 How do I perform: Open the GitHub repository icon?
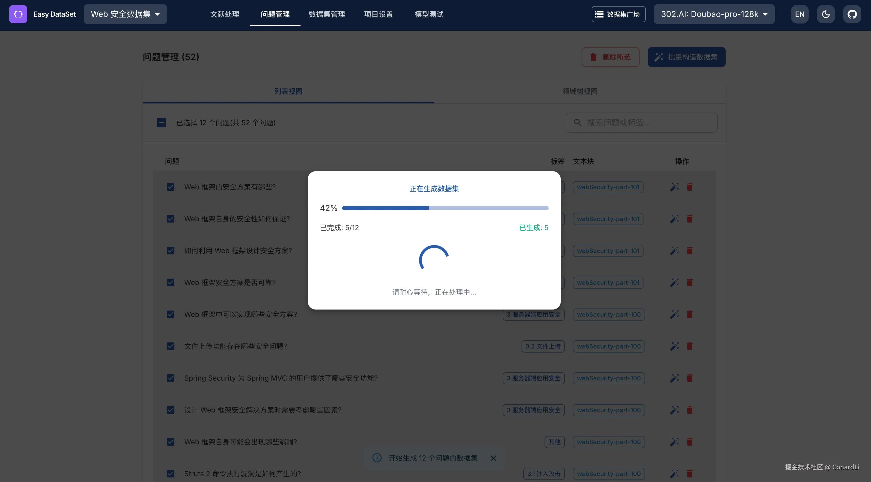[x=852, y=14]
